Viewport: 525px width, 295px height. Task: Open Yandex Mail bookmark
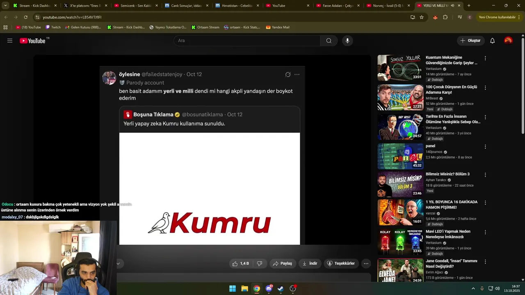pyautogui.click(x=278, y=27)
